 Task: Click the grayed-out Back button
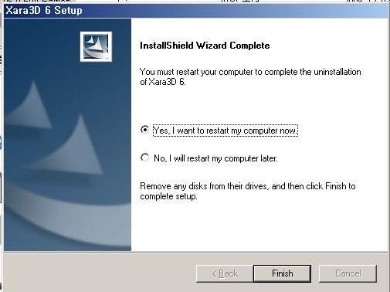[x=225, y=273]
